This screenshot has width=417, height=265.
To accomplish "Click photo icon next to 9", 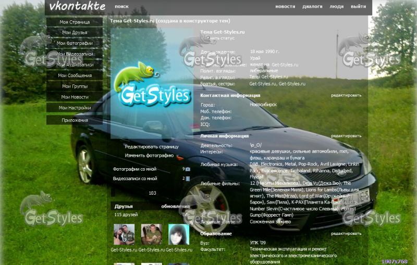I will pyautogui.click(x=188, y=169).
